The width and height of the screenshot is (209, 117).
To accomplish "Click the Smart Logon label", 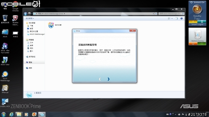I will coord(197,24).
